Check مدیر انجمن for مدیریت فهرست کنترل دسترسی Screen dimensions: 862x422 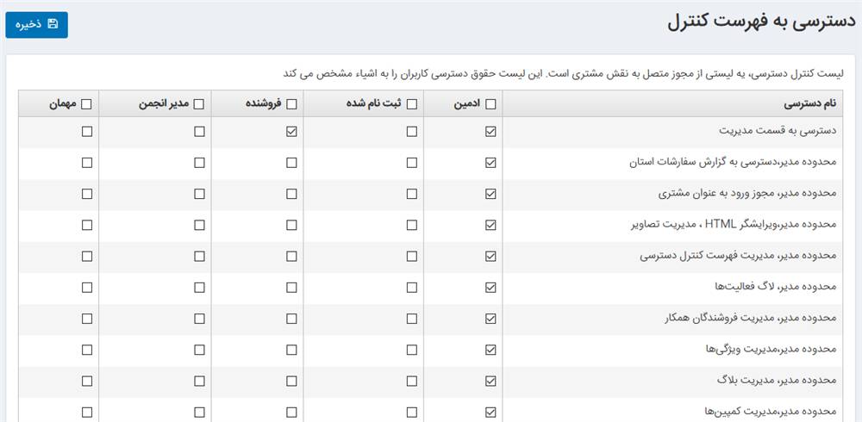pos(199,256)
